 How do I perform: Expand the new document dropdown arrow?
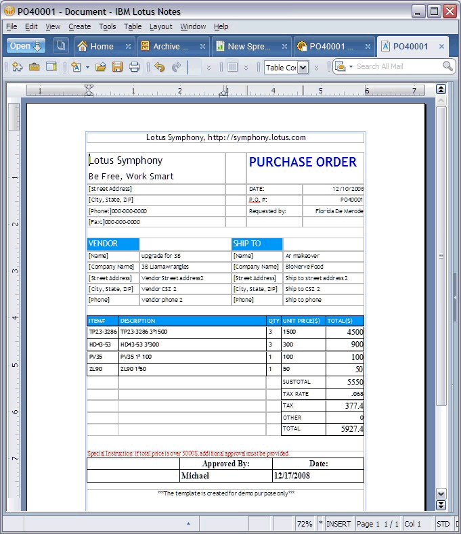point(87,68)
